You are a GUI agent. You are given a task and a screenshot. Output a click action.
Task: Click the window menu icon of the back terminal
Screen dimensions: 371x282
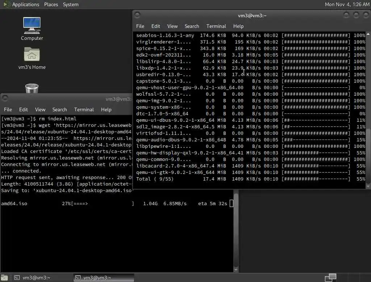click(x=5, y=98)
